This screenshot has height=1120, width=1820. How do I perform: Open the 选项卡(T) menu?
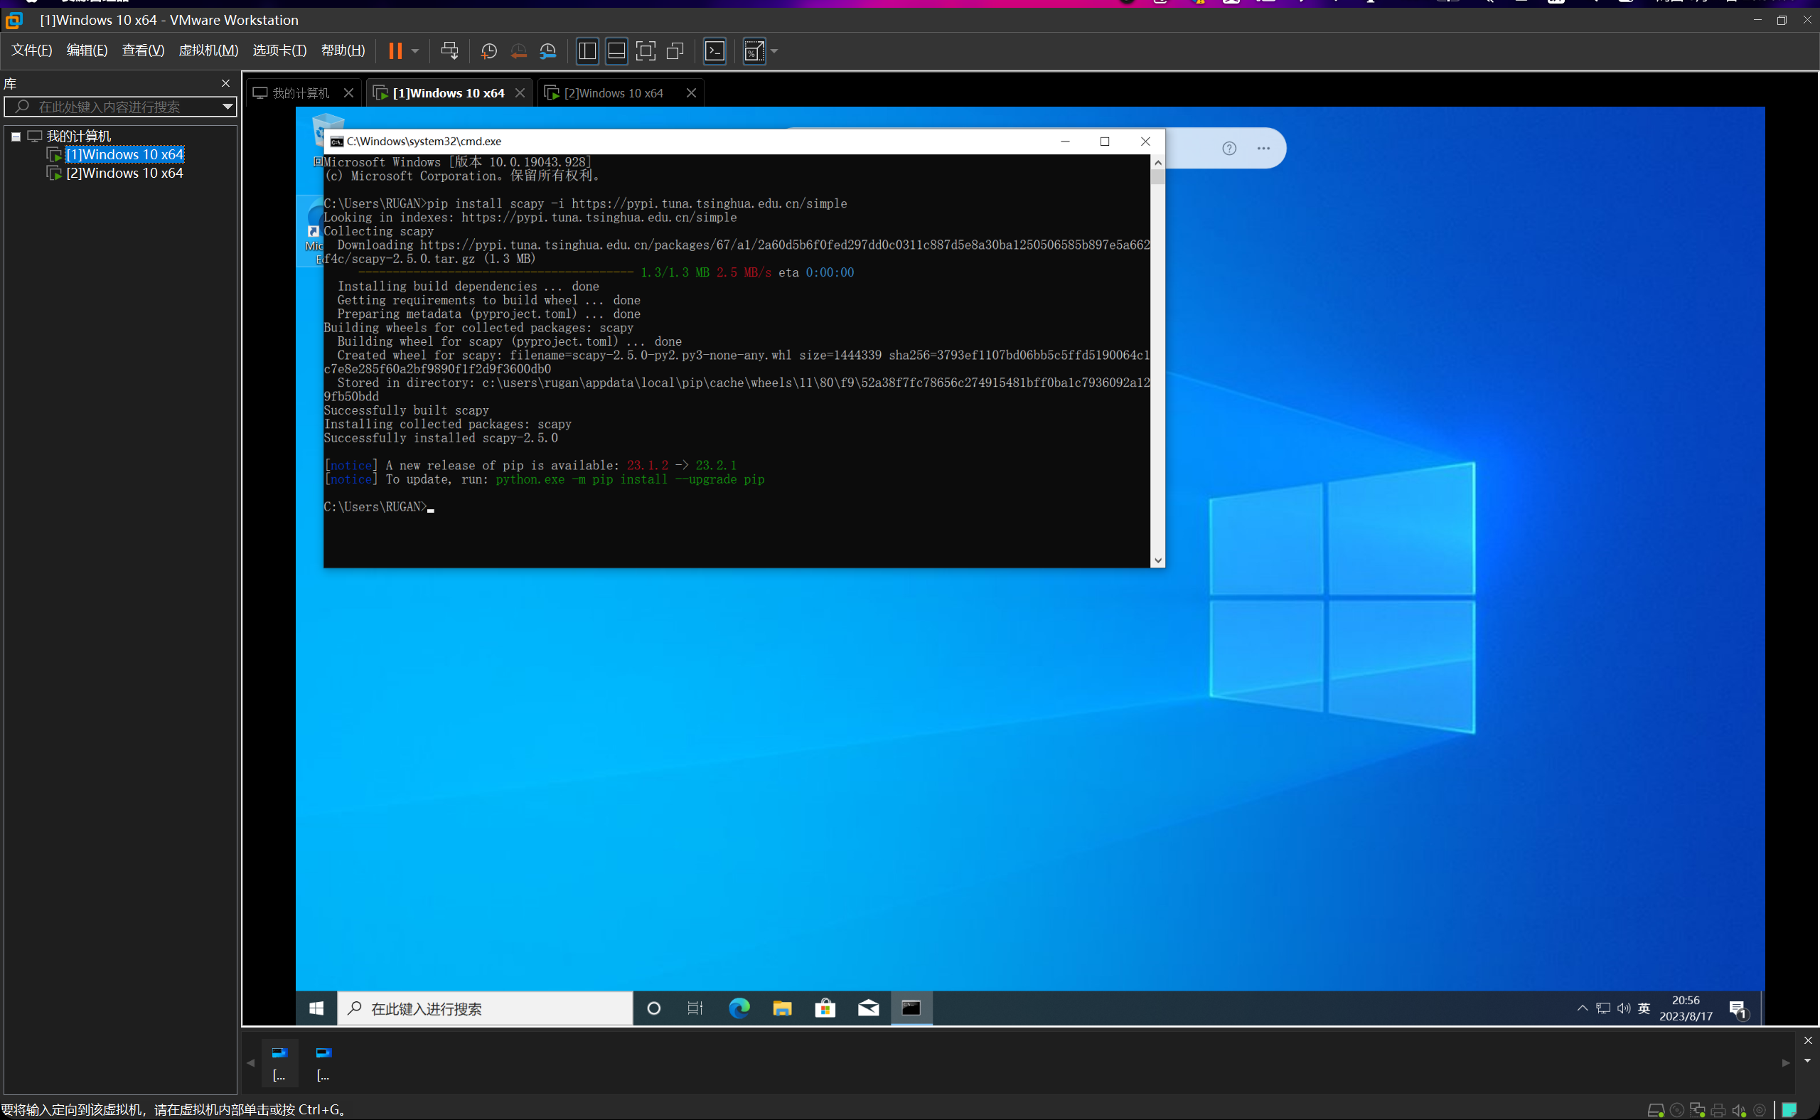point(279,50)
